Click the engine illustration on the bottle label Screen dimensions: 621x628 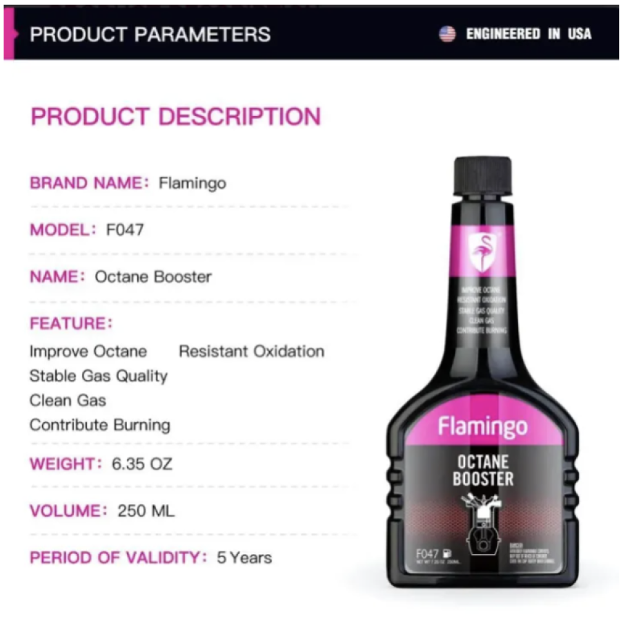[x=482, y=524]
